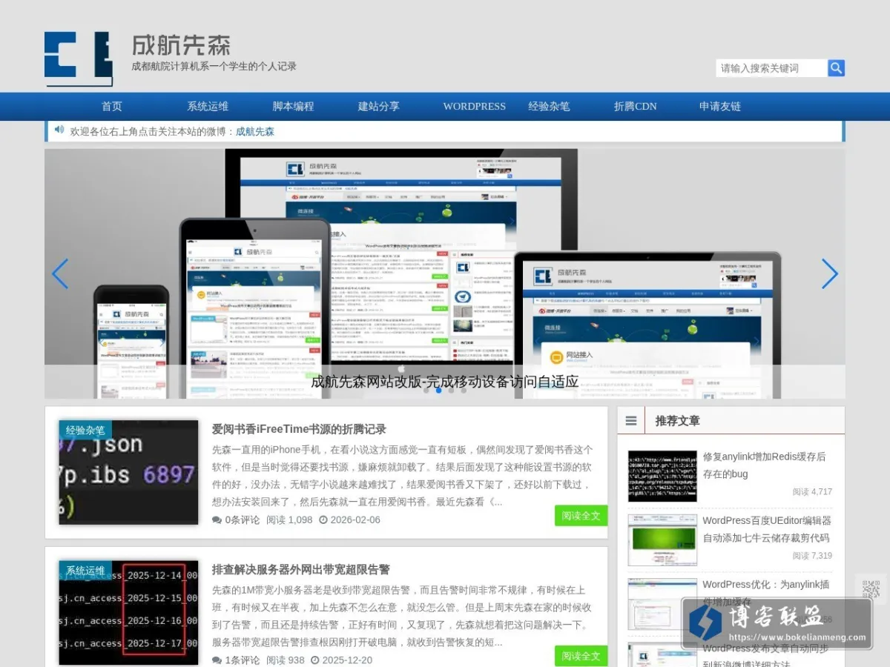Image resolution: width=890 pixels, height=667 pixels.
Task: Open the 脚本编程 menu item
Action: pyautogui.click(x=293, y=106)
